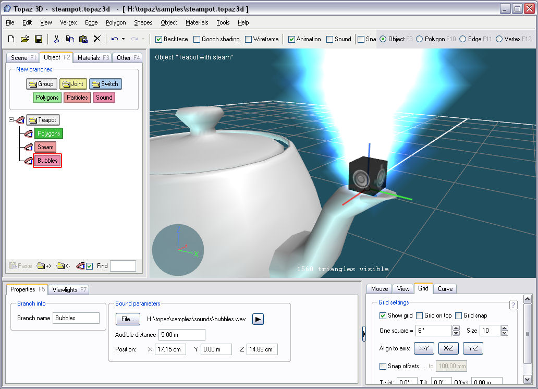This screenshot has width=538, height=389.
Task: Open the Shapes menu
Action: pos(143,22)
